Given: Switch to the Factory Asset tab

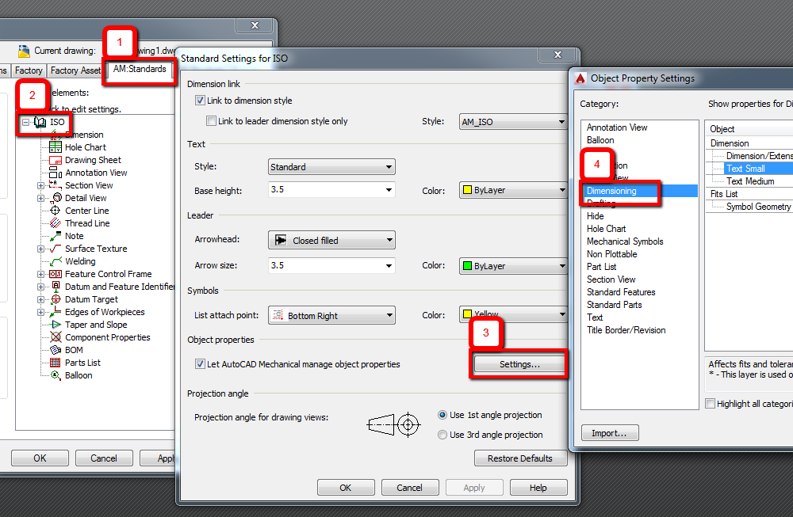Looking at the screenshot, I should pyautogui.click(x=75, y=70).
